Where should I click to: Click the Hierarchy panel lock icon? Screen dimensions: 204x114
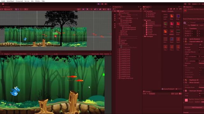[x=139, y=7]
